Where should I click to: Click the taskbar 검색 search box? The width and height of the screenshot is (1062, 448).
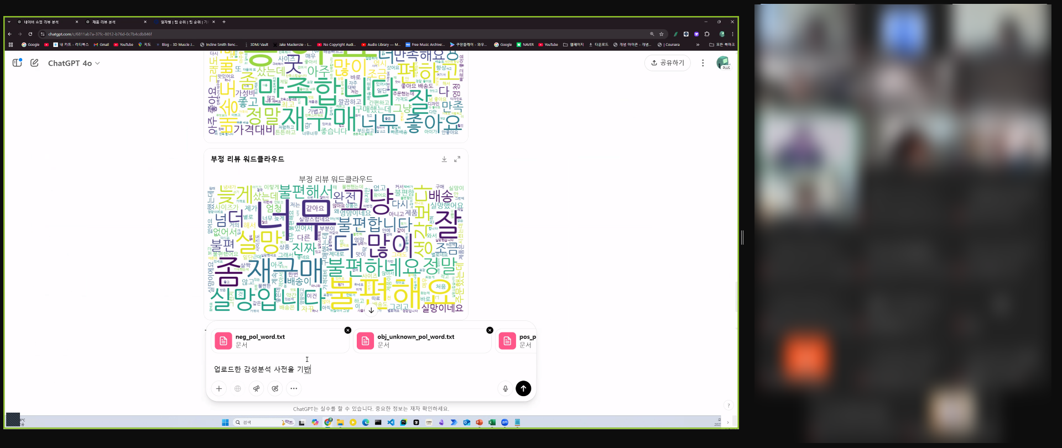pyautogui.click(x=264, y=423)
